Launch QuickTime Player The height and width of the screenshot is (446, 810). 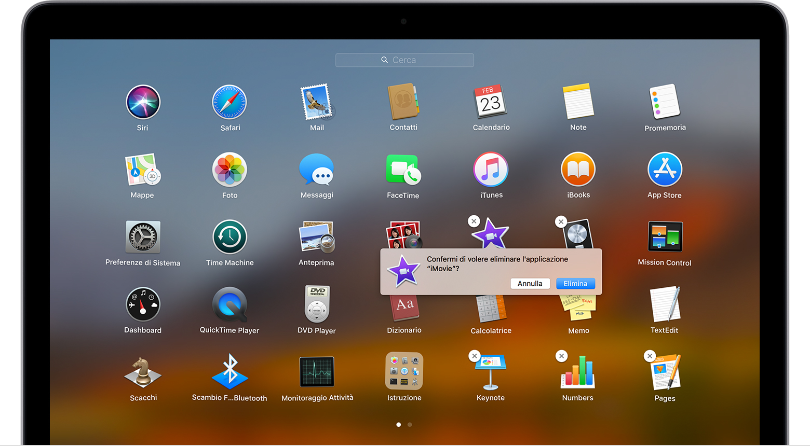(230, 305)
